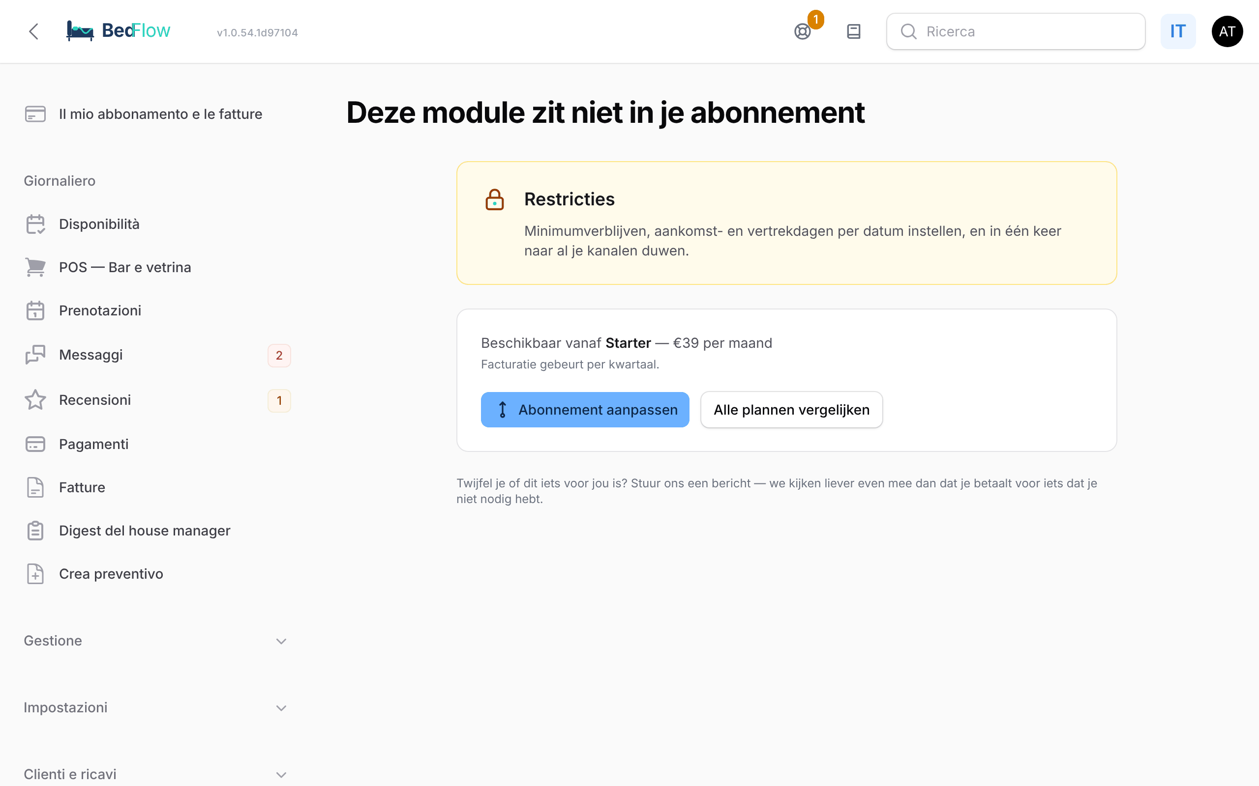Screen dimensions: 1259x786
Task: Click the Messaggi chat bubbles icon
Action: (35, 355)
